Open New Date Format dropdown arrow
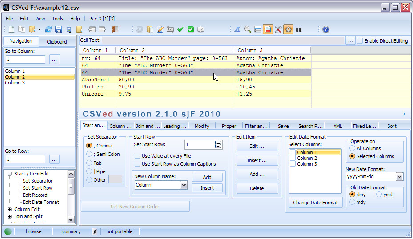This screenshot has height=239, width=413. pos(400,177)
